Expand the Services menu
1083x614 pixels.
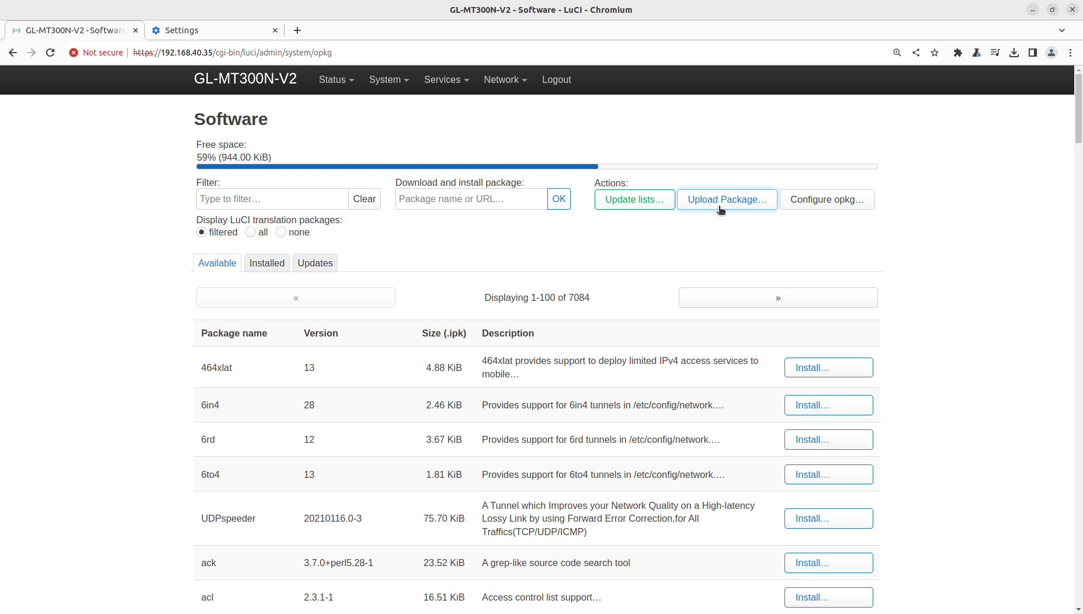(447, 80)
